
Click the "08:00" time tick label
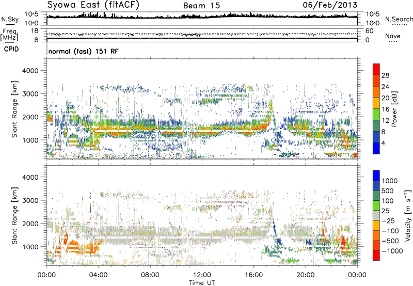[x=150, y=275]
